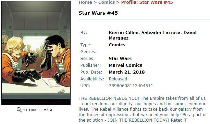Go to the Home breadcrumb
The height and width of the screenshot is (124, 210).
[85, 2]
